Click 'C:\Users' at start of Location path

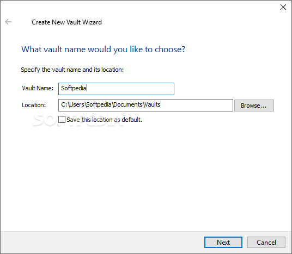(73, 104)
